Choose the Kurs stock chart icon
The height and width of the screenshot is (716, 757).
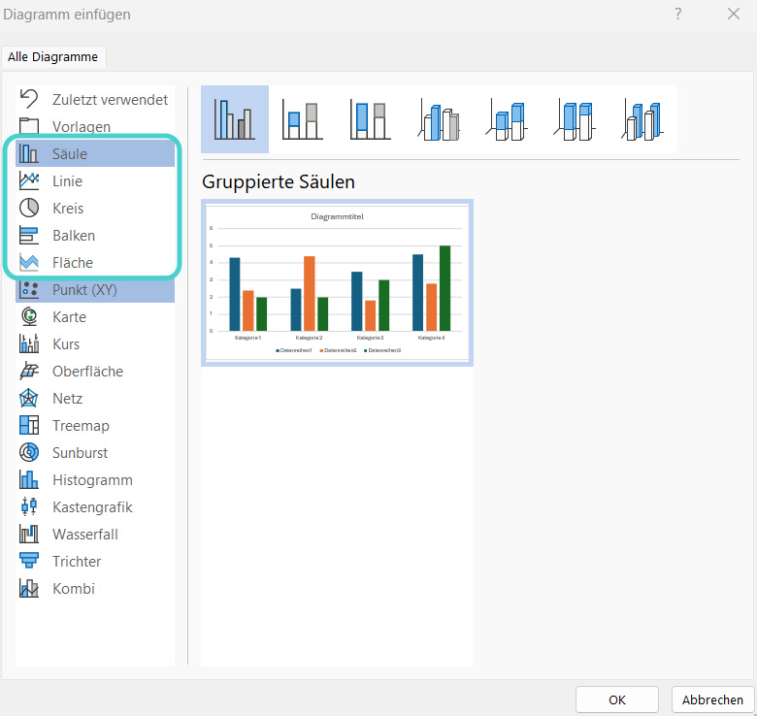point(29,344)
